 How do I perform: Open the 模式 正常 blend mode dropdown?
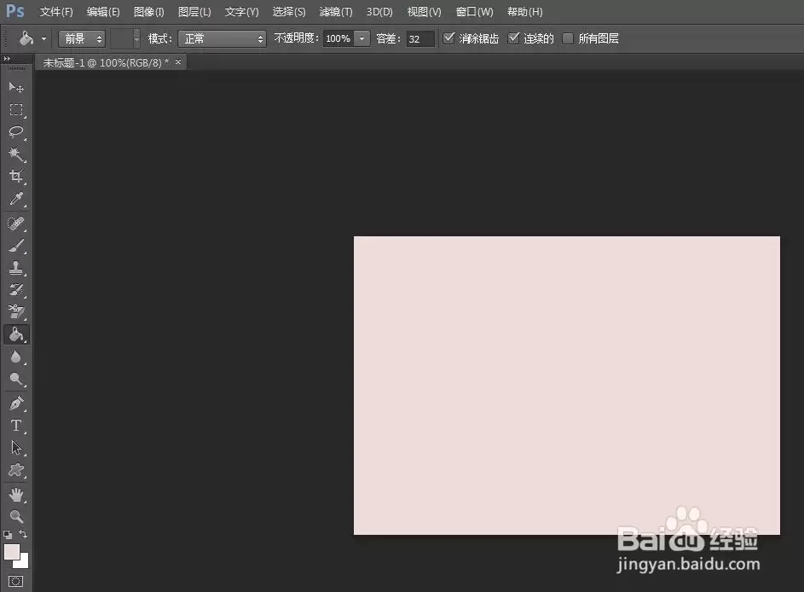click(222, 38)
